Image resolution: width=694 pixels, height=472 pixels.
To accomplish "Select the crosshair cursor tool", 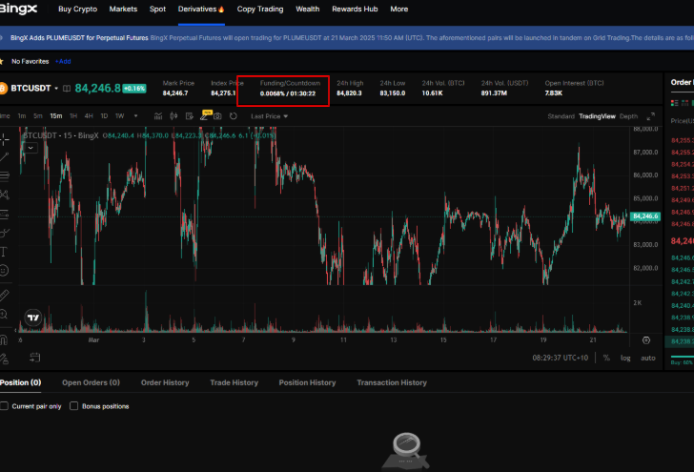I will pyautogui.click(x=4, y=139).
